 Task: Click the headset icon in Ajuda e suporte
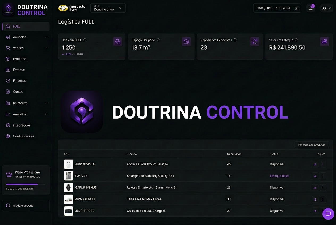[8, 206]
